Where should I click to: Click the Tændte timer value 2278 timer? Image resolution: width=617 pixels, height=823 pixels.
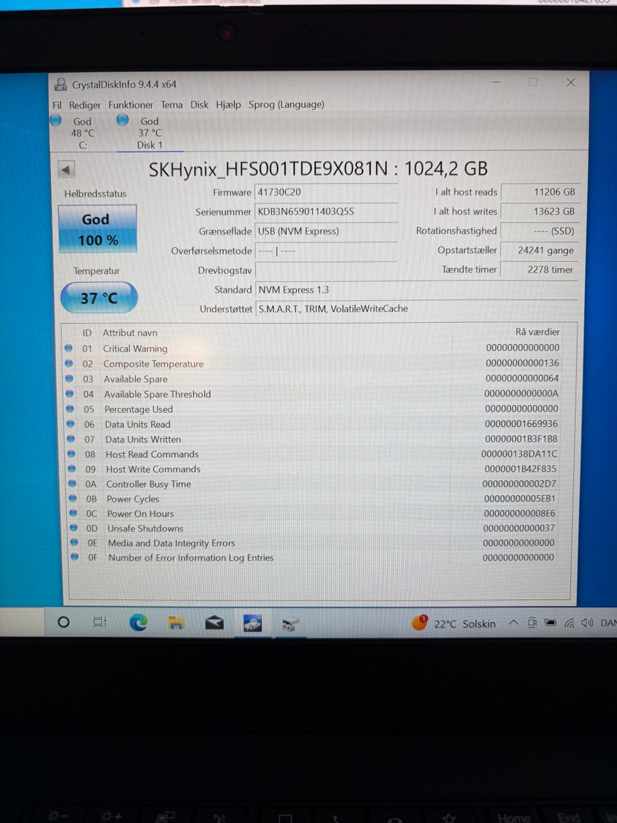point(540,269)
